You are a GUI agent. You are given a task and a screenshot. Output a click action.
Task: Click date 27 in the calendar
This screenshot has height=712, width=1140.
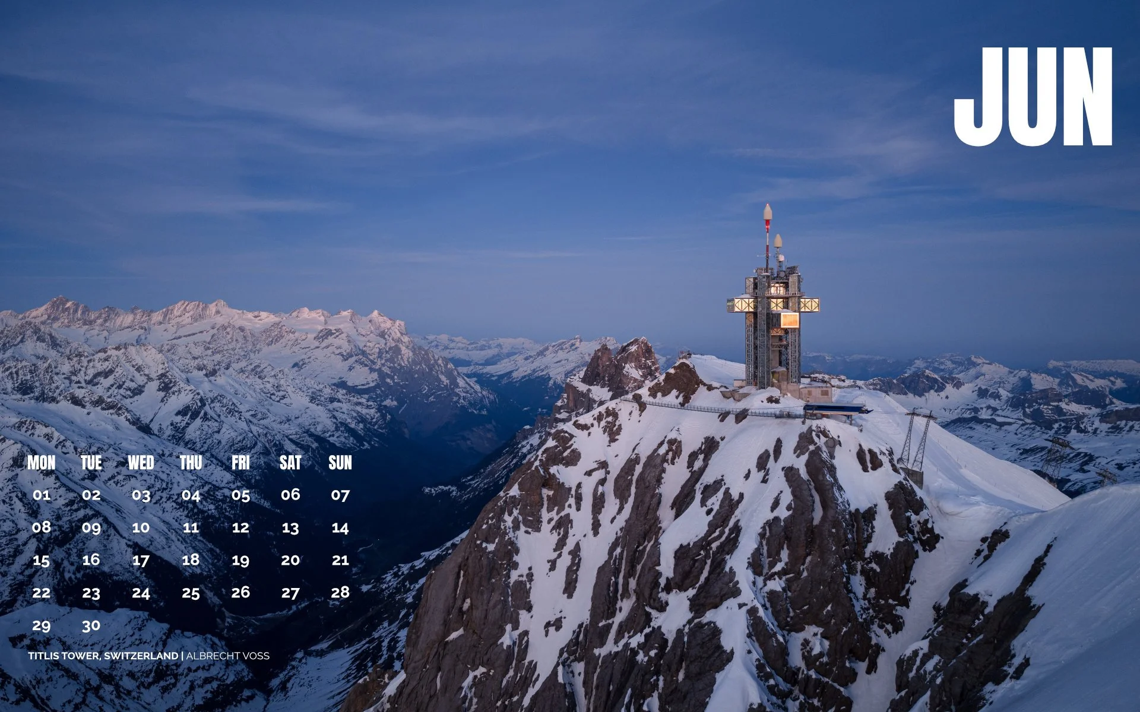[290, 593]
